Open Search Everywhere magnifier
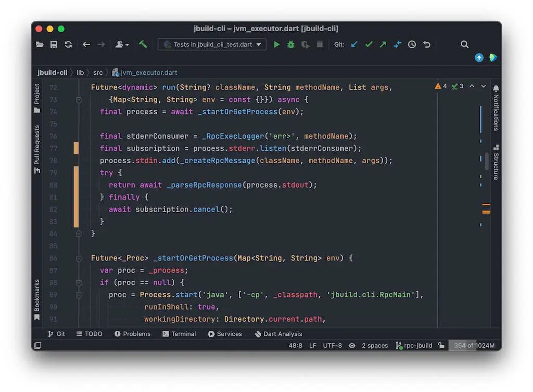 coord(464,44)
